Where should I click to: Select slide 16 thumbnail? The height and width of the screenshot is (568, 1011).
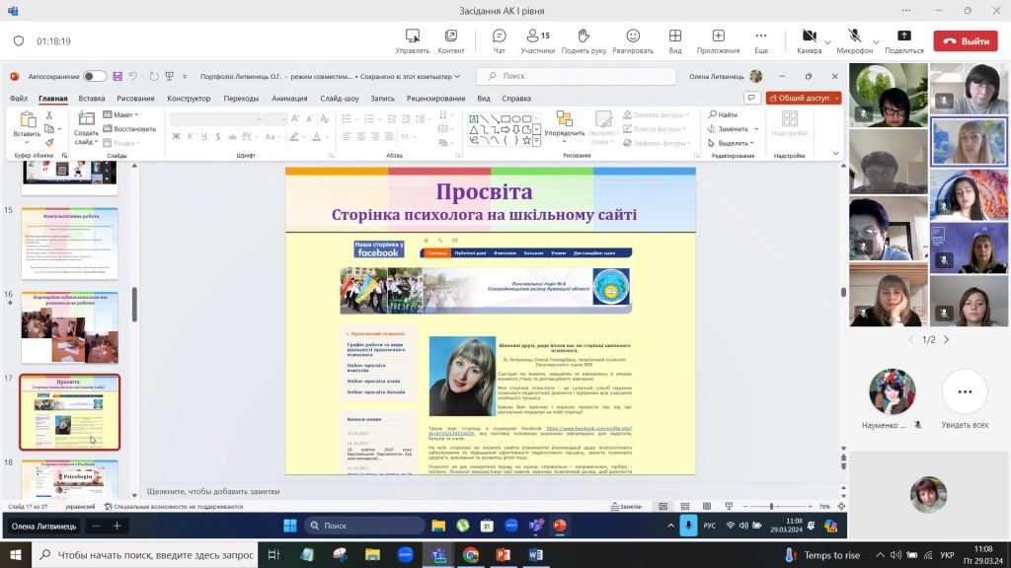click(69, 327)
